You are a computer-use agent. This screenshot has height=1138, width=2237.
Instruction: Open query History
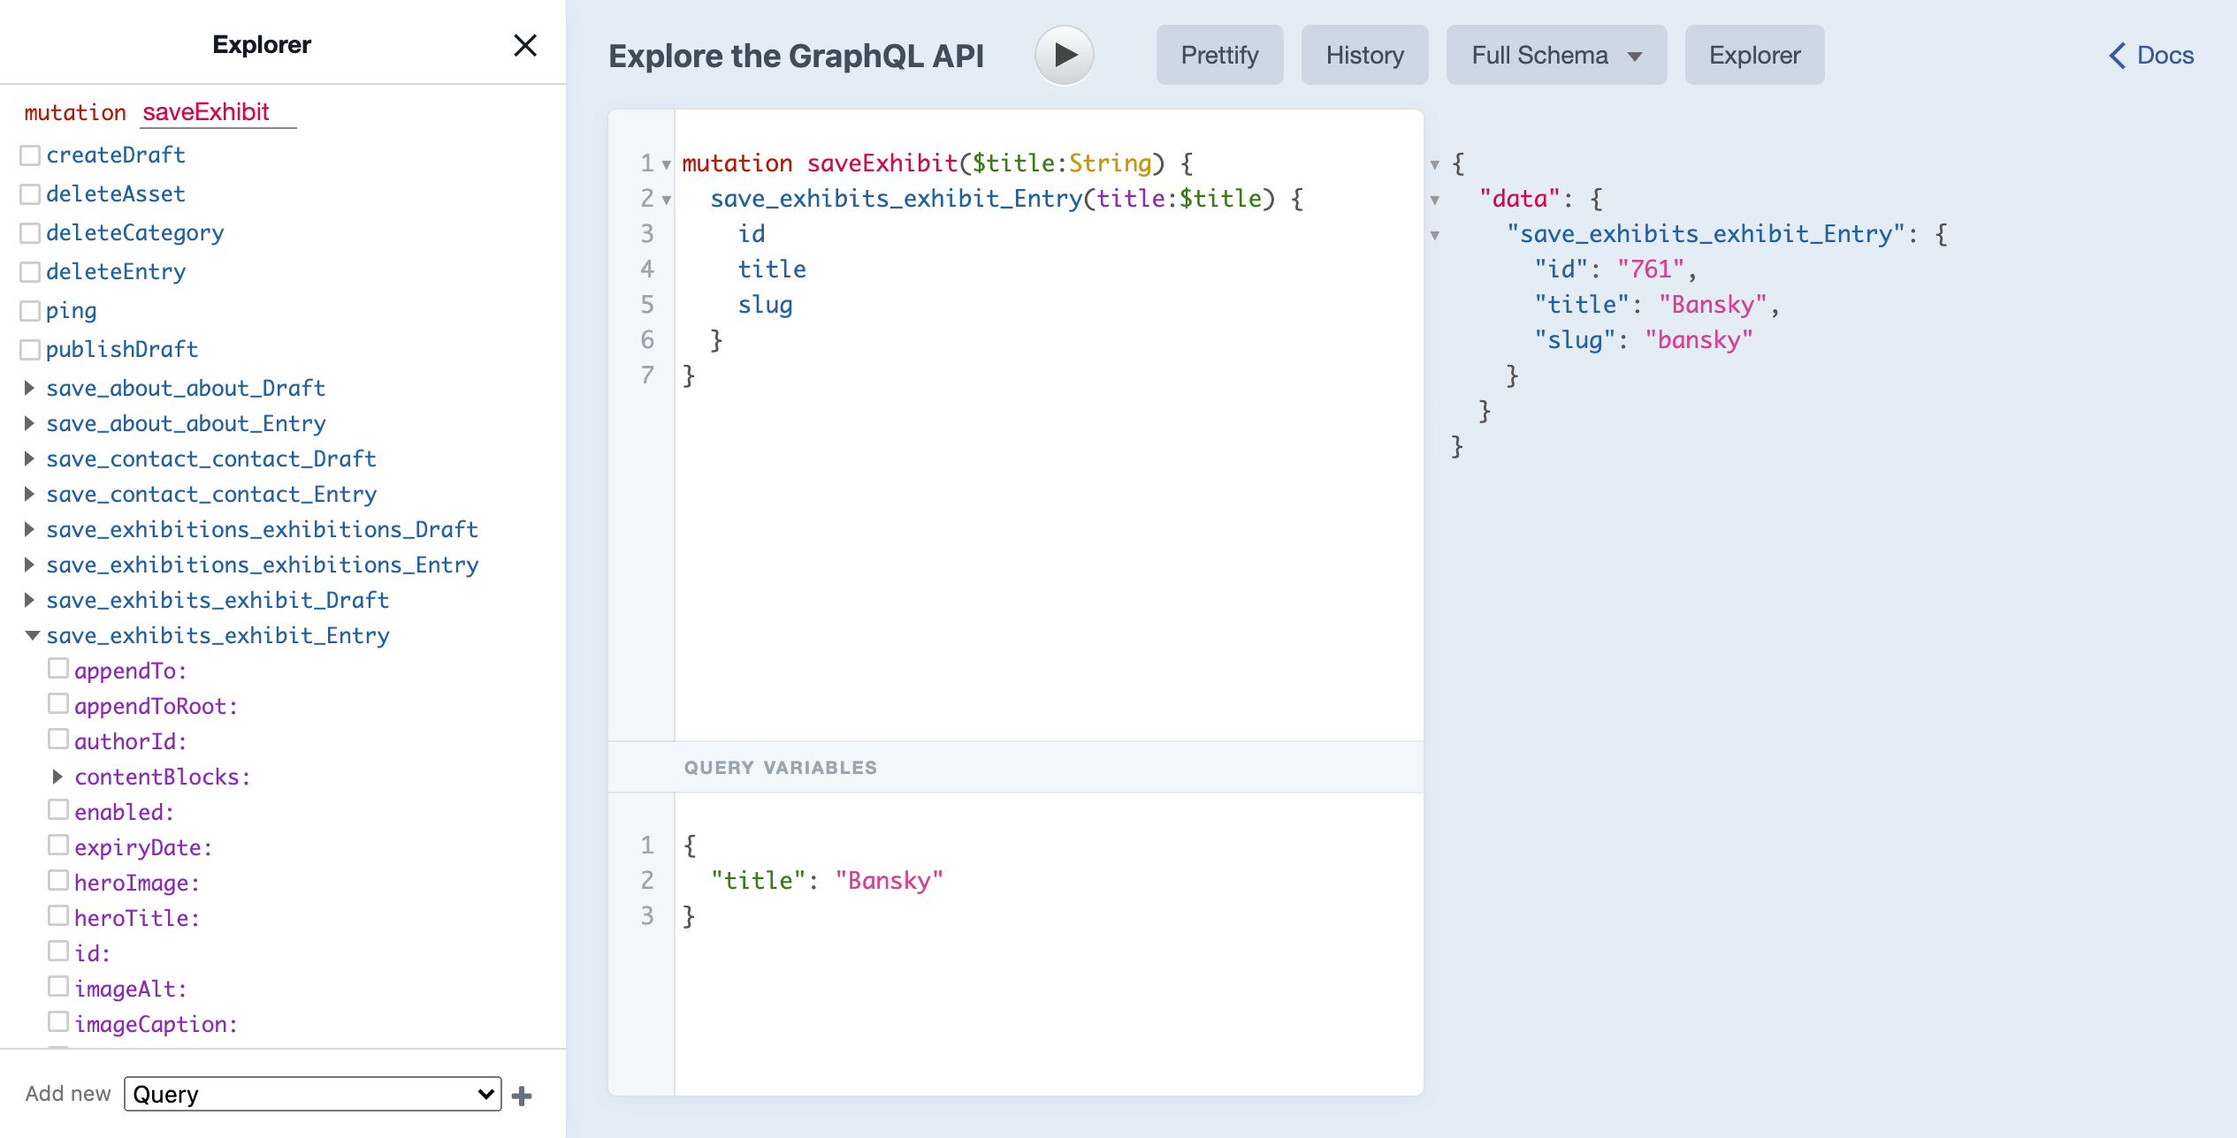coord(1364,55)
